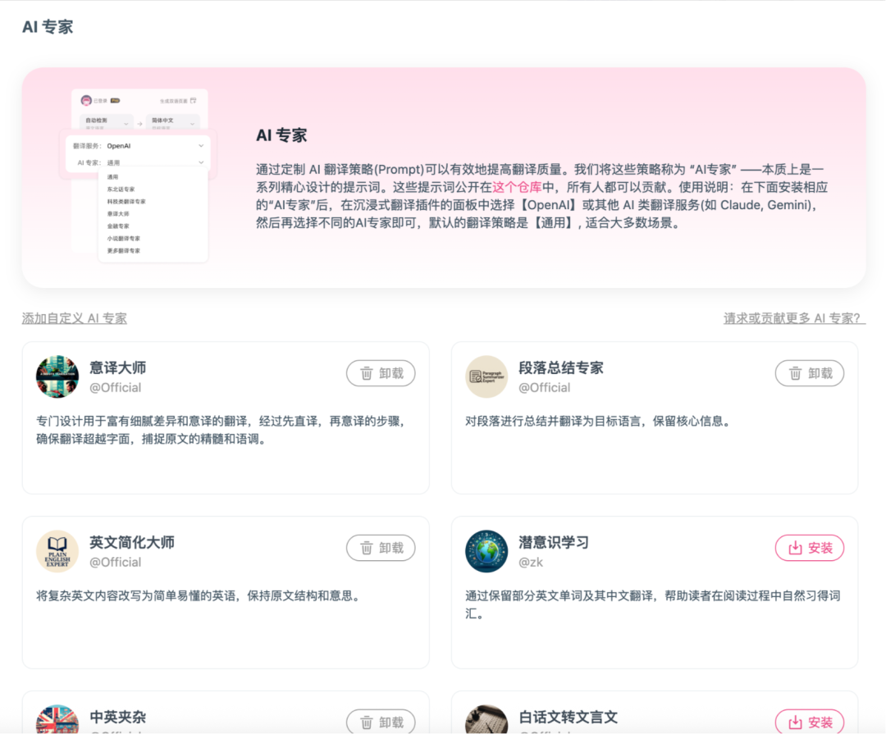Screen dimensions: 886x734
Task: Click the 白话文转文言文 avatar icon
Action: pos(486,718)
